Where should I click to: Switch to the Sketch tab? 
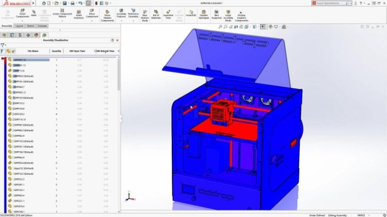pyautogui.click(x=30, y=26)
